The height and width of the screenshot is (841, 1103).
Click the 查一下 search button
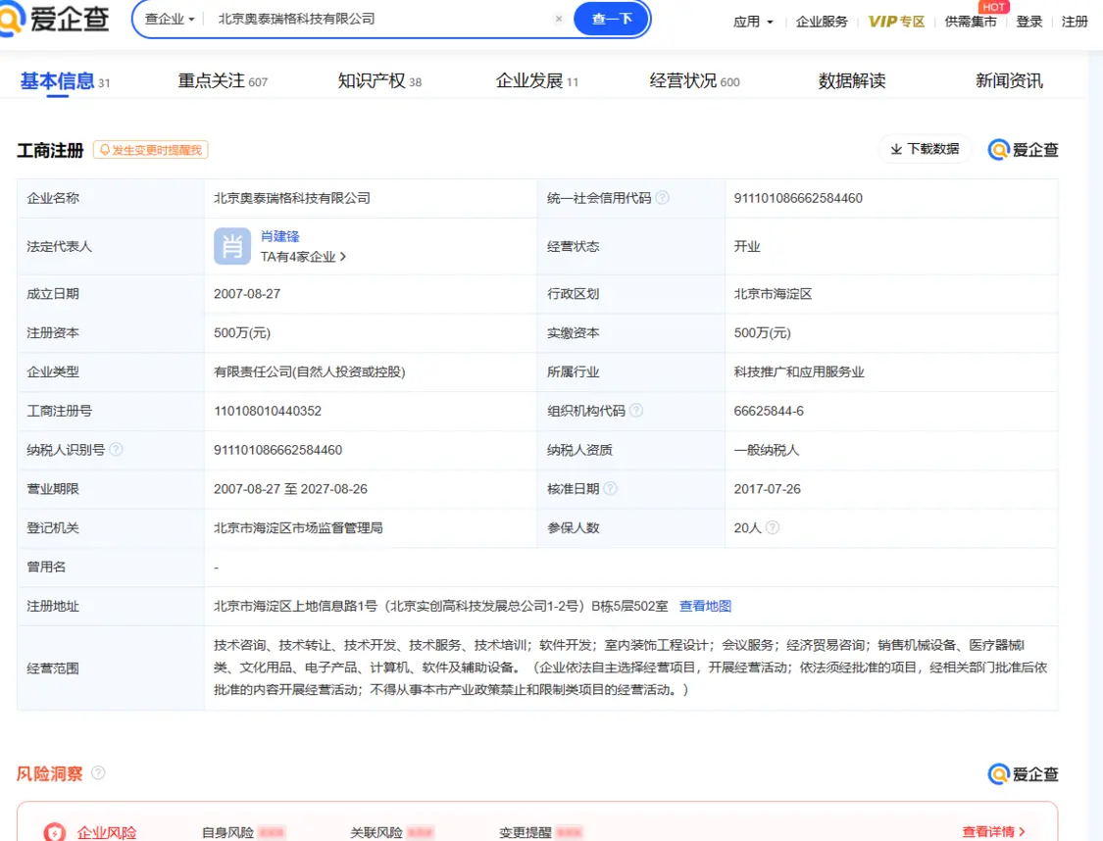click(611, 19)
